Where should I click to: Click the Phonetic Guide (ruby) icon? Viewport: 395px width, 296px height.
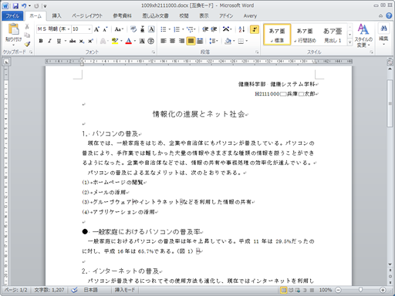click(x=142, y=29)
